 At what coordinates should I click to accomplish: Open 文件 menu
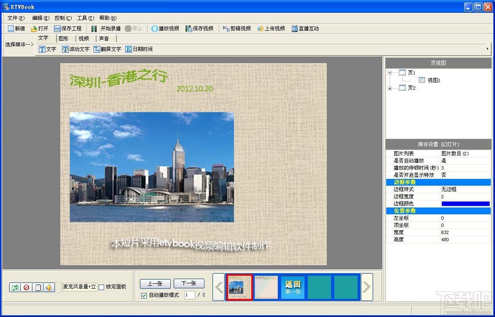pos(16,18)
